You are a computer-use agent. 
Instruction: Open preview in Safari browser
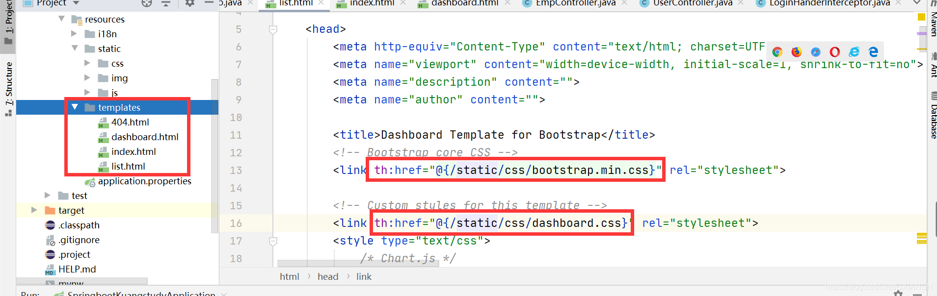click(x=815, y=52)
